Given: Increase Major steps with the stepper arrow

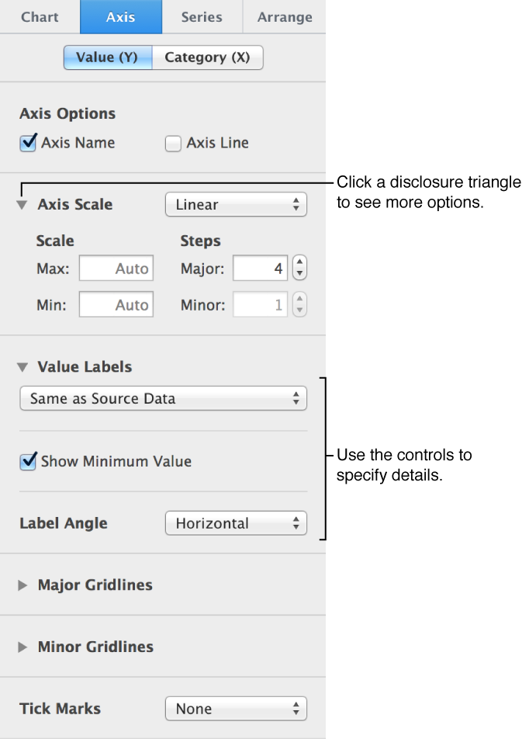Looking at the screenshot, I should pyautogui.click(x=299, y=264).
